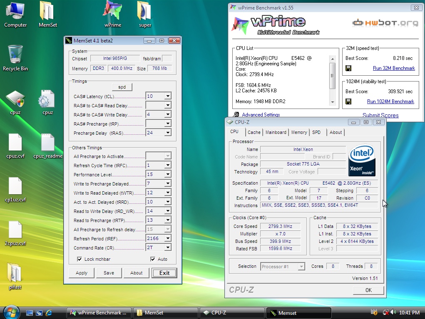The height and width of the screenshot is (319, 425).
Task: Click Show Desktop in quick launch
Action: pos(29,313)
